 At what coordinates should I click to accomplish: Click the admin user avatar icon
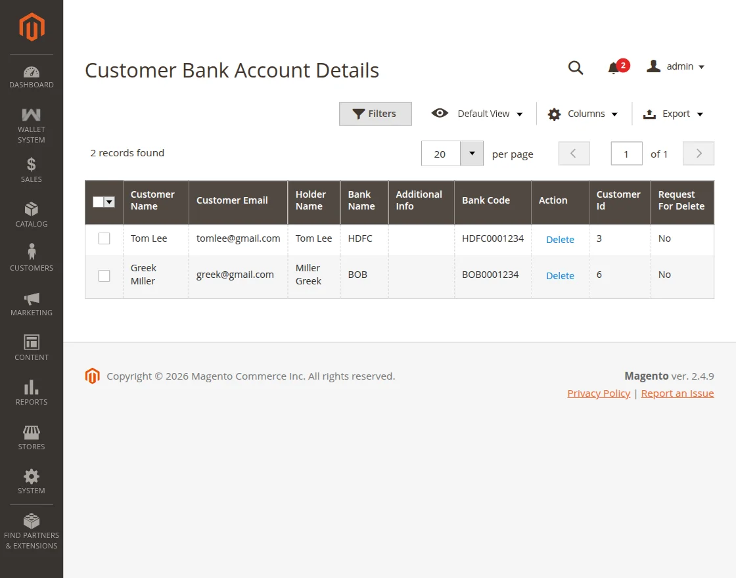(653, 66)
